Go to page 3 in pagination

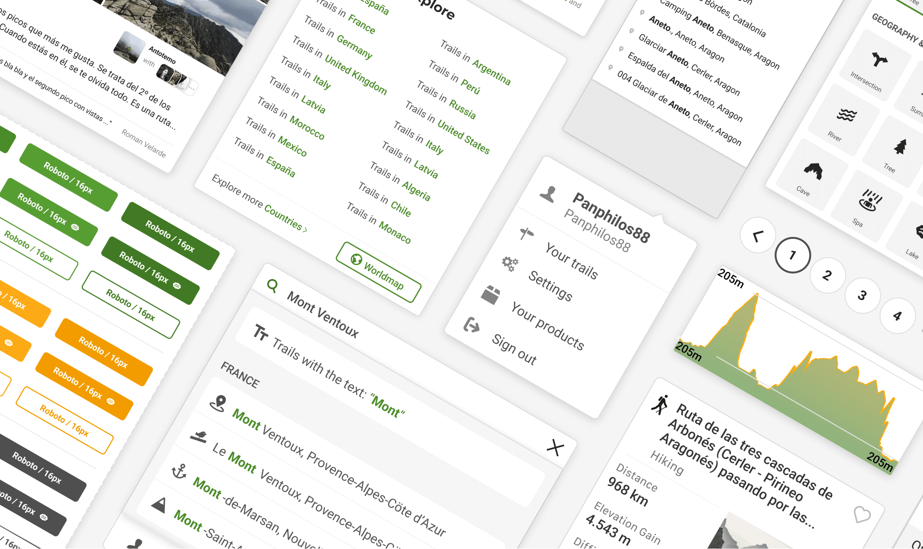pyautogui.click(x=862, y=296)
